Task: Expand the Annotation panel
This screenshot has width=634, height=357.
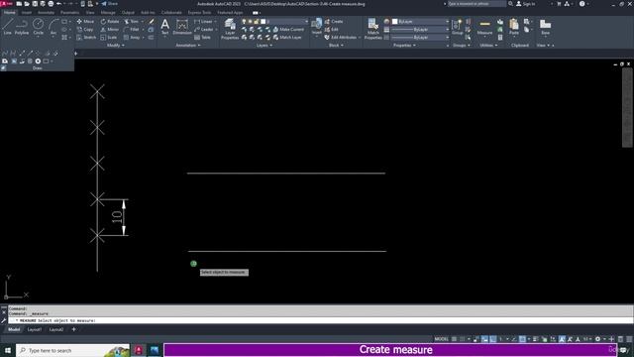Action: tap(188, 46)
